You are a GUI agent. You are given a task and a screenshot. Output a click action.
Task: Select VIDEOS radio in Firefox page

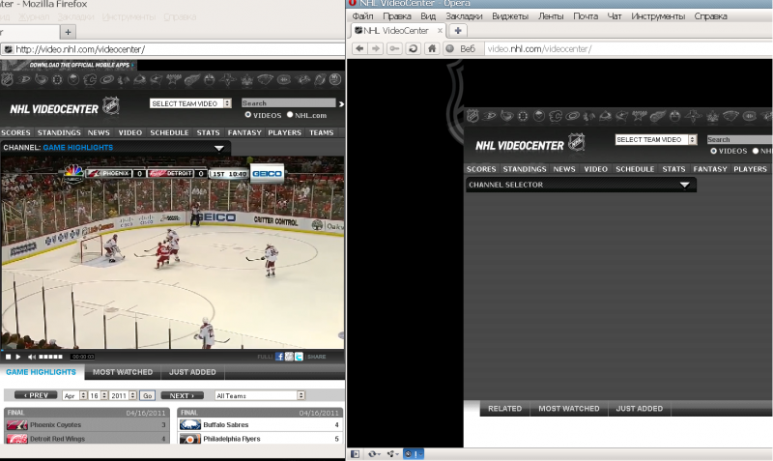pos(248,115)
